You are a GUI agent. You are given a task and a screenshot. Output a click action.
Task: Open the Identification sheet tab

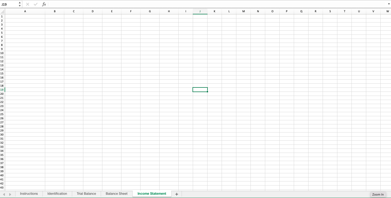click(x=57, y=194)
